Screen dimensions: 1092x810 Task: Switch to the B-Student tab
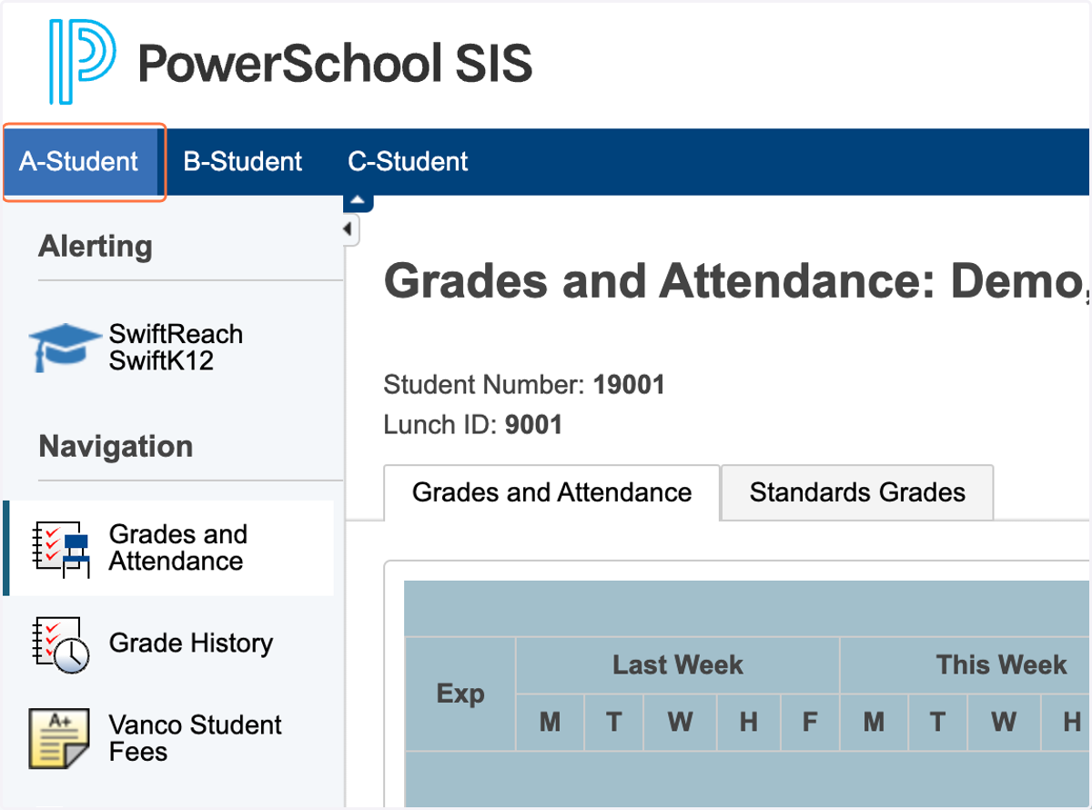[243, 162]
